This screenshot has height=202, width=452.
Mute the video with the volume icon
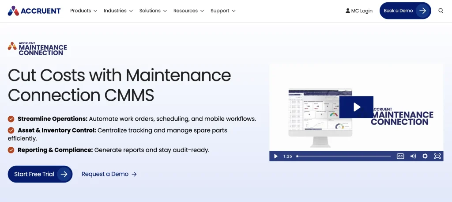[413, 156]
